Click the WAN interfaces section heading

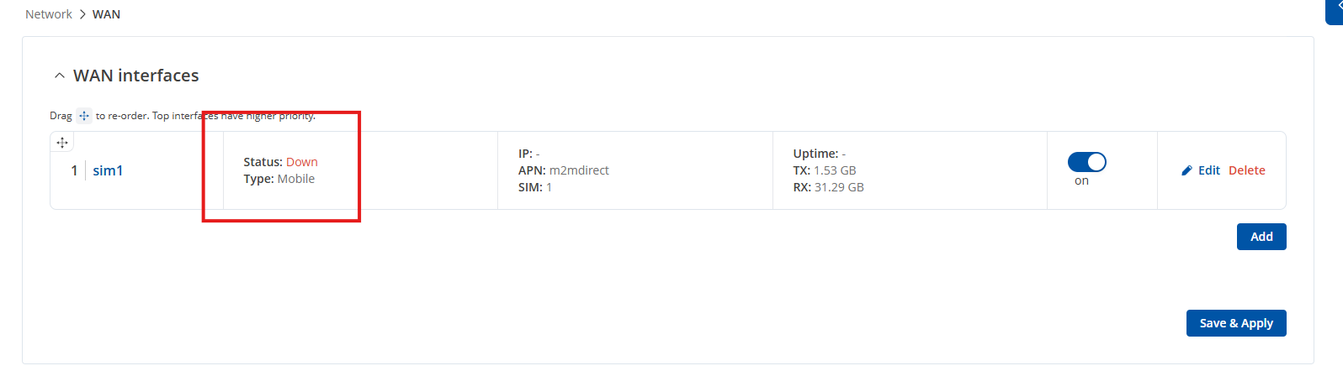(136, 76)
